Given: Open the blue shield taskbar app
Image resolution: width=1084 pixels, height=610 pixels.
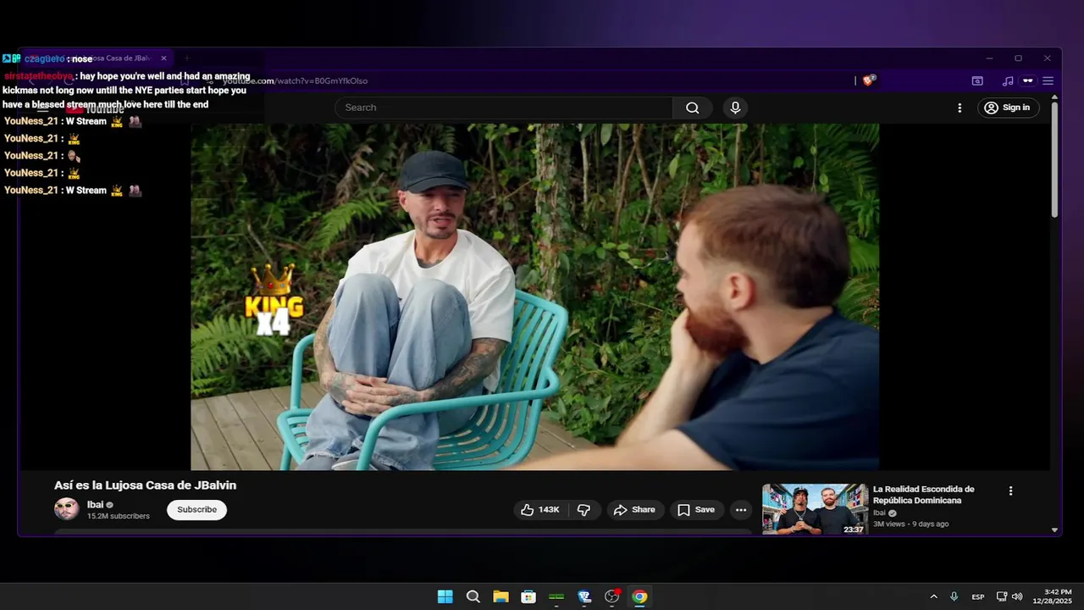Looking at the screenshot, I should coord(584,596).
